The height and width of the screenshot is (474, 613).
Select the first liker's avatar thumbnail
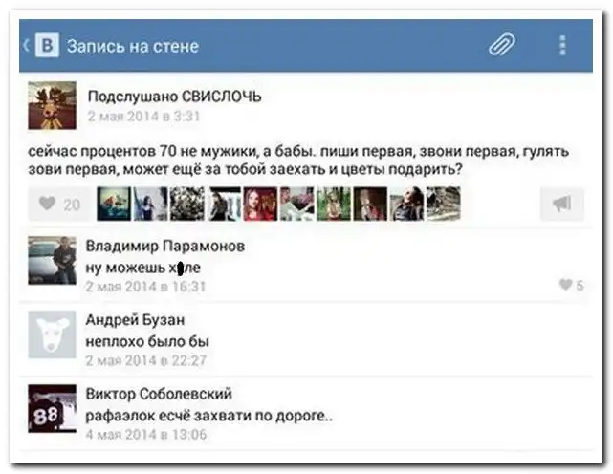114,204
